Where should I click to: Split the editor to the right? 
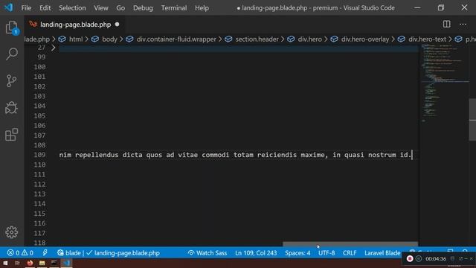pos(446,25)
